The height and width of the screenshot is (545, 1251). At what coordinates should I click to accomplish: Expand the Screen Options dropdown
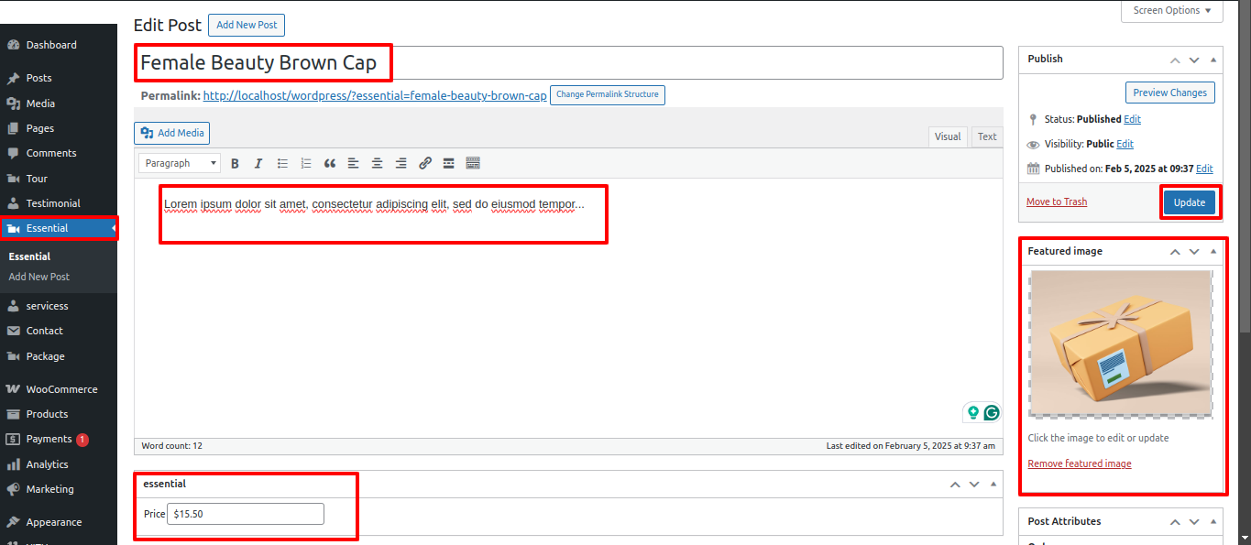(1171, 11)
